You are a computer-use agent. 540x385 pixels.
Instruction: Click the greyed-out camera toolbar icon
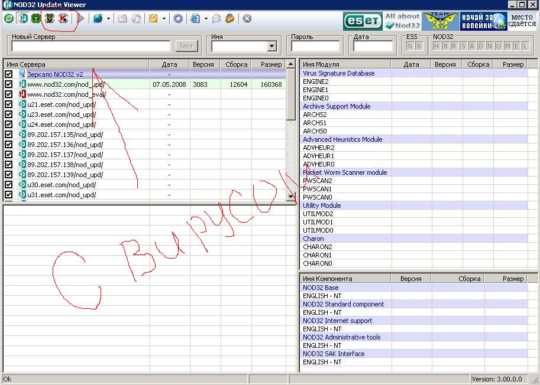click(x=122, y=18)
